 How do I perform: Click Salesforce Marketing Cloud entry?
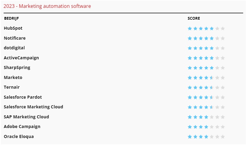tap(33, 107)
